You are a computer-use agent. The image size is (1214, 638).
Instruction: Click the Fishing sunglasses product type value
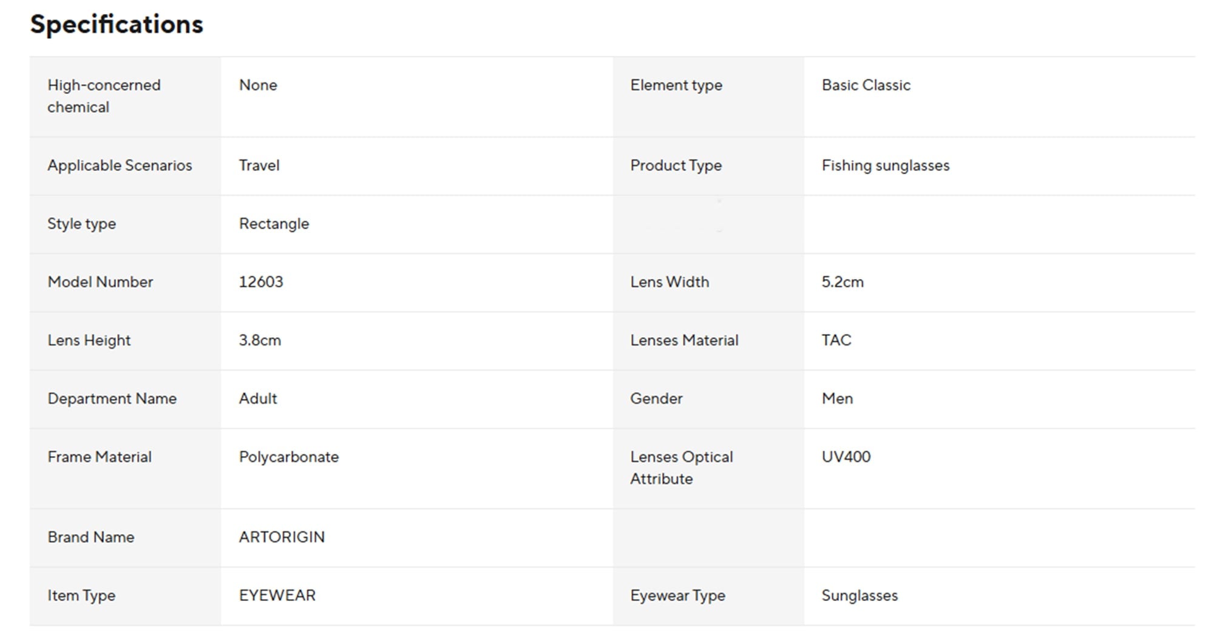tap(885, 166)
